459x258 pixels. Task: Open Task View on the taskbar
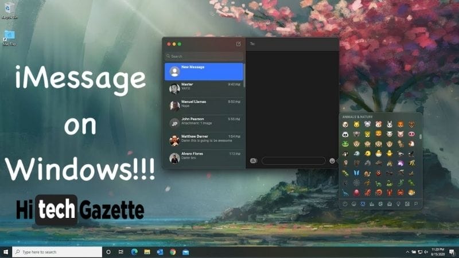click(x=121, y=252)
